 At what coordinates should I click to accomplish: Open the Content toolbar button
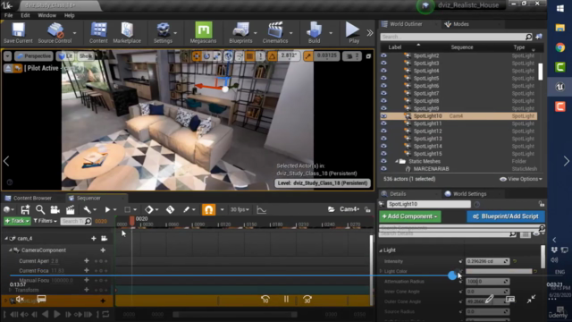coord(98,32)
